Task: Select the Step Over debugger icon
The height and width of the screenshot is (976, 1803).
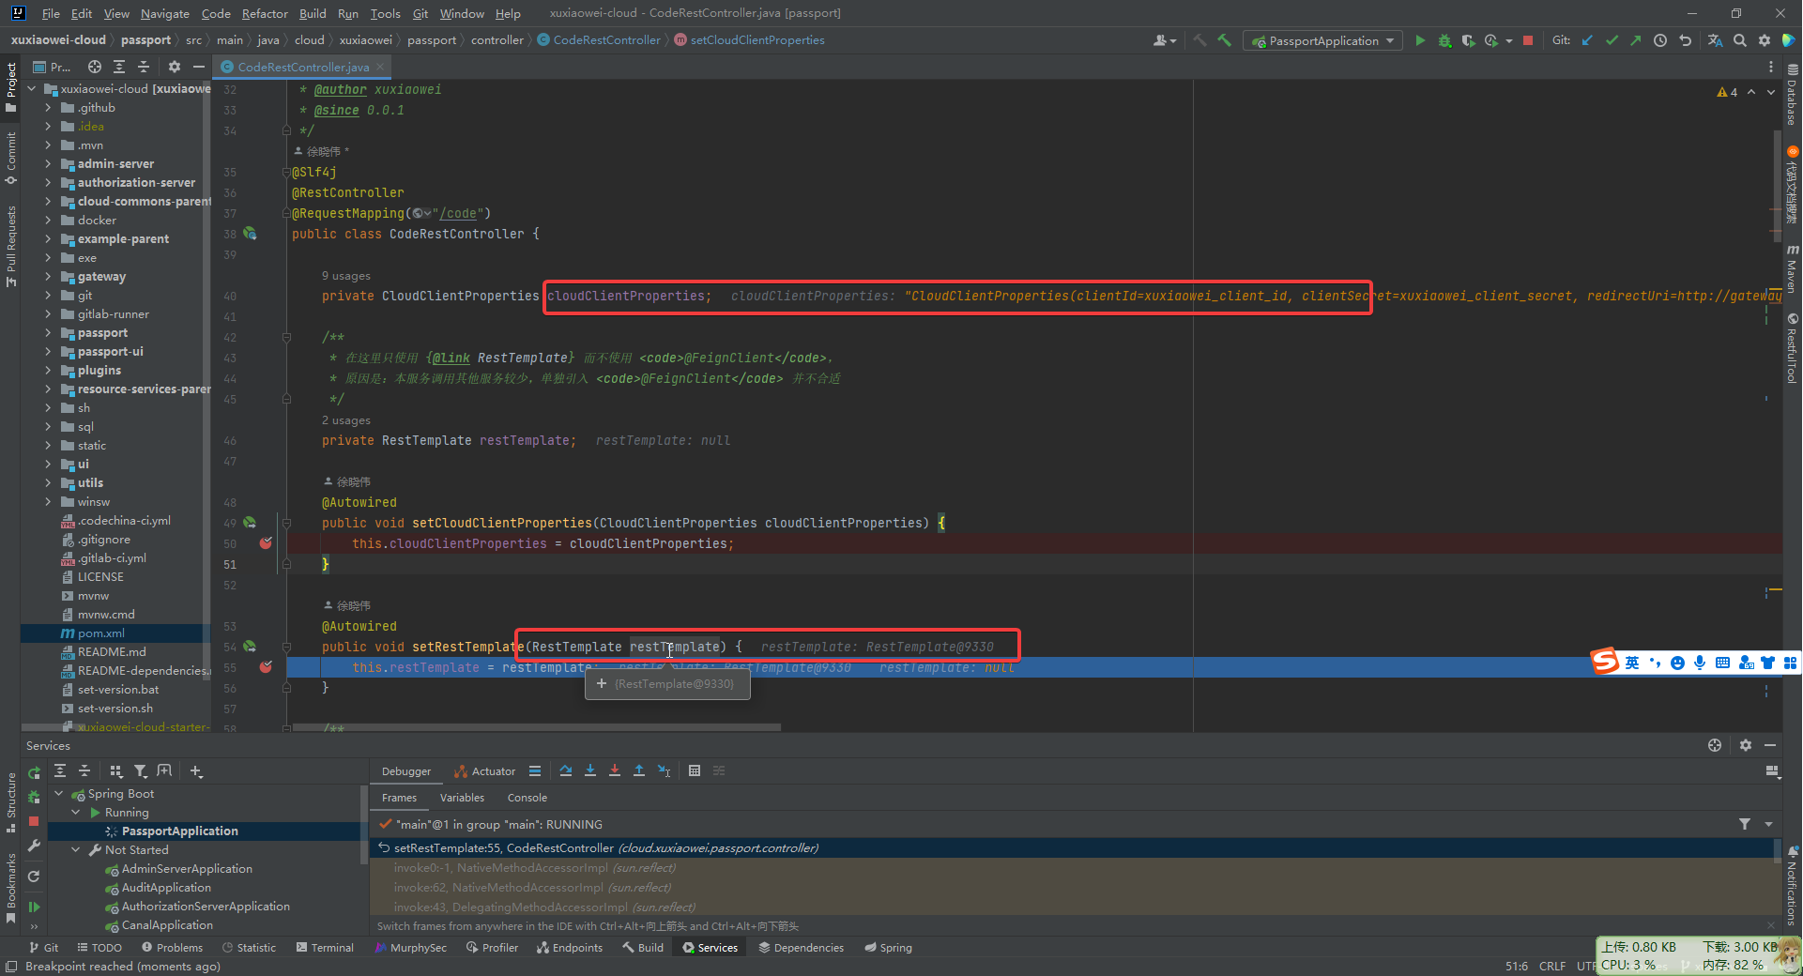Action: click(x=566, y=770)
